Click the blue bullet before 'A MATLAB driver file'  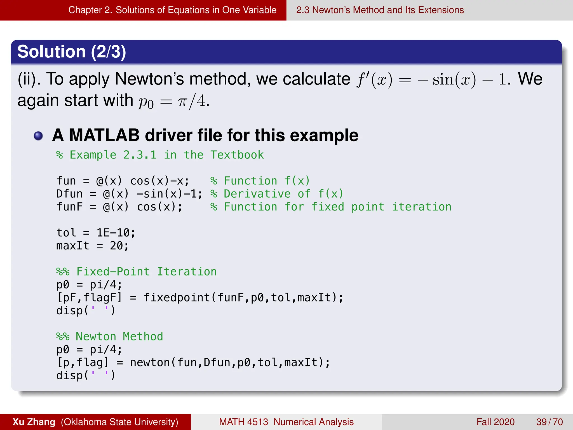tap(38, 136)
